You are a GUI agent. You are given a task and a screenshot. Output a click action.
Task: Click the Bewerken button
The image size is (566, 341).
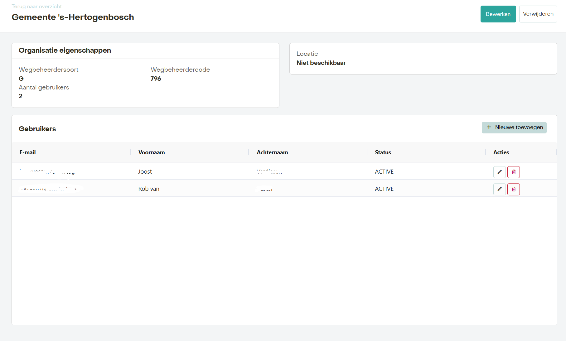498,14
